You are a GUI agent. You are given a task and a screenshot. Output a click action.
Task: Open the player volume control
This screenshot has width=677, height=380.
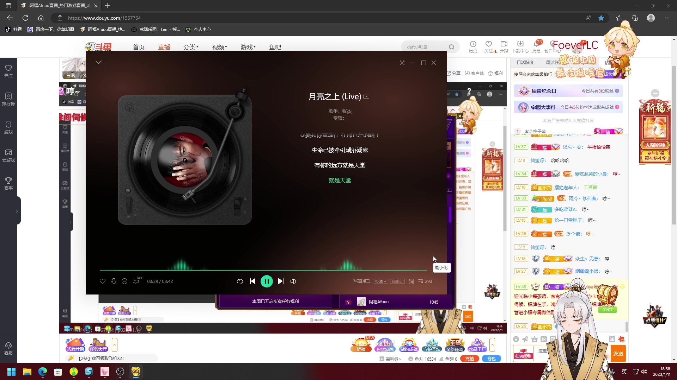(293, 281)
